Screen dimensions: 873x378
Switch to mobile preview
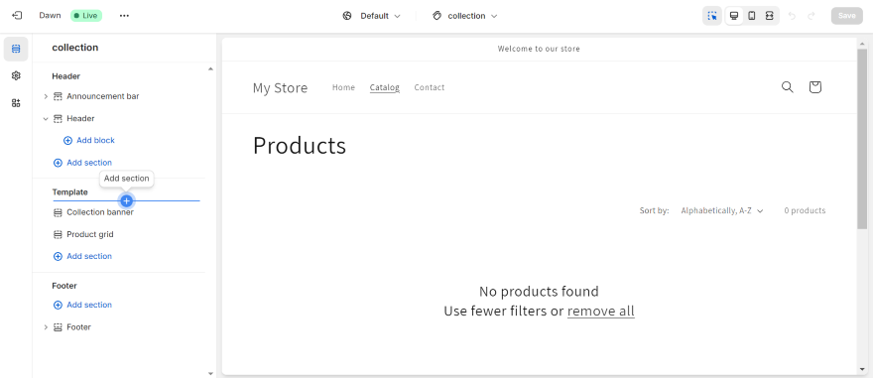752,16
